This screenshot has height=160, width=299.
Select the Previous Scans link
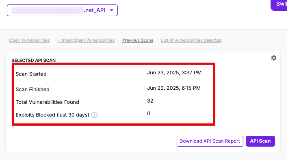click(x=138, y=40)
